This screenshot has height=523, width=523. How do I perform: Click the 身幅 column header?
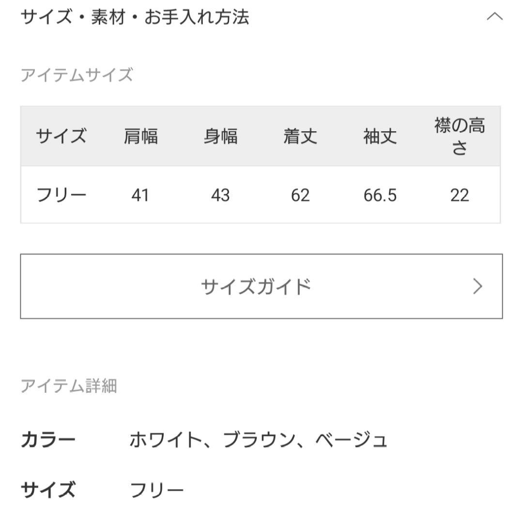pos(221,136)
